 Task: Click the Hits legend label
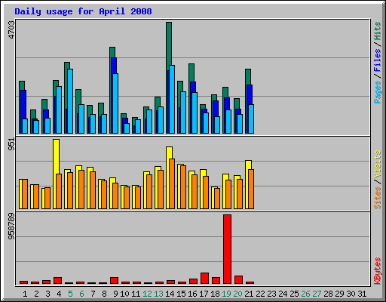378,31
